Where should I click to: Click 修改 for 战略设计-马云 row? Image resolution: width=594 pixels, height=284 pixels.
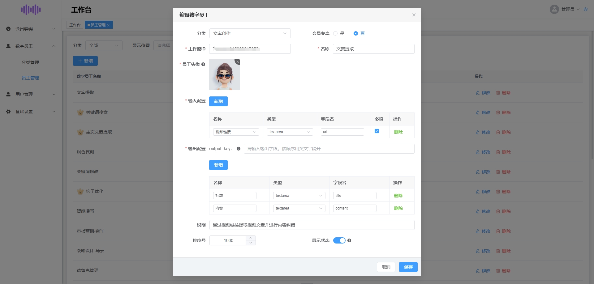click(483, 251)
